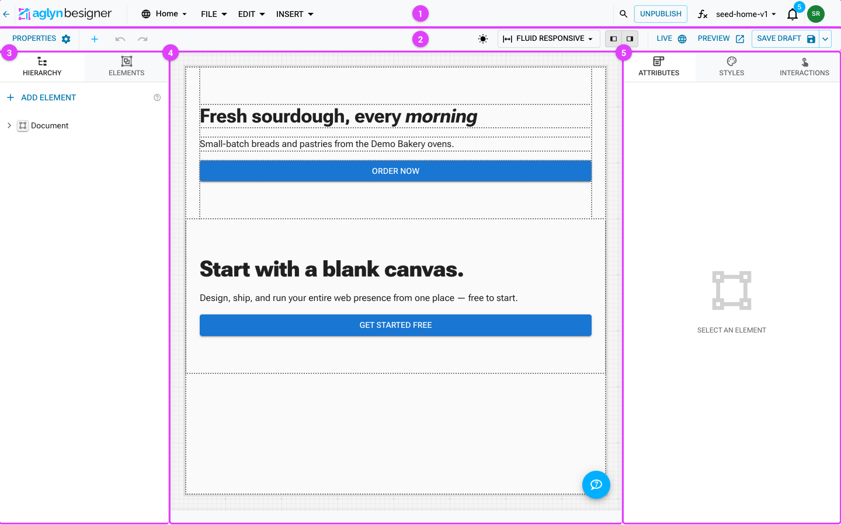Screen dimensions: 841x525
Task: Open the Properties settings
Action: 41,39
